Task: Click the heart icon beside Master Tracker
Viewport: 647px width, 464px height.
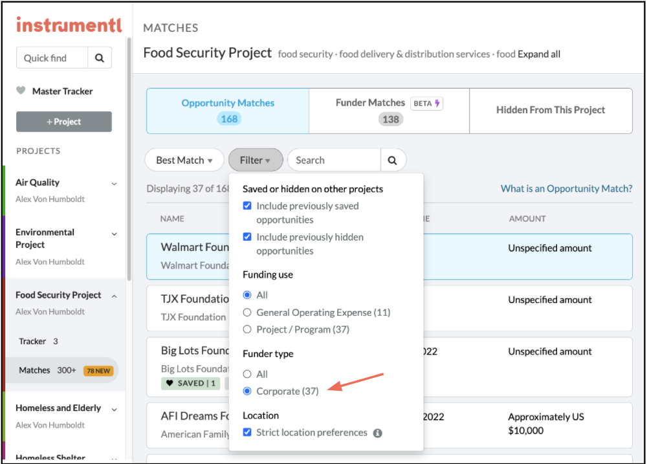Action: point(21,91)
